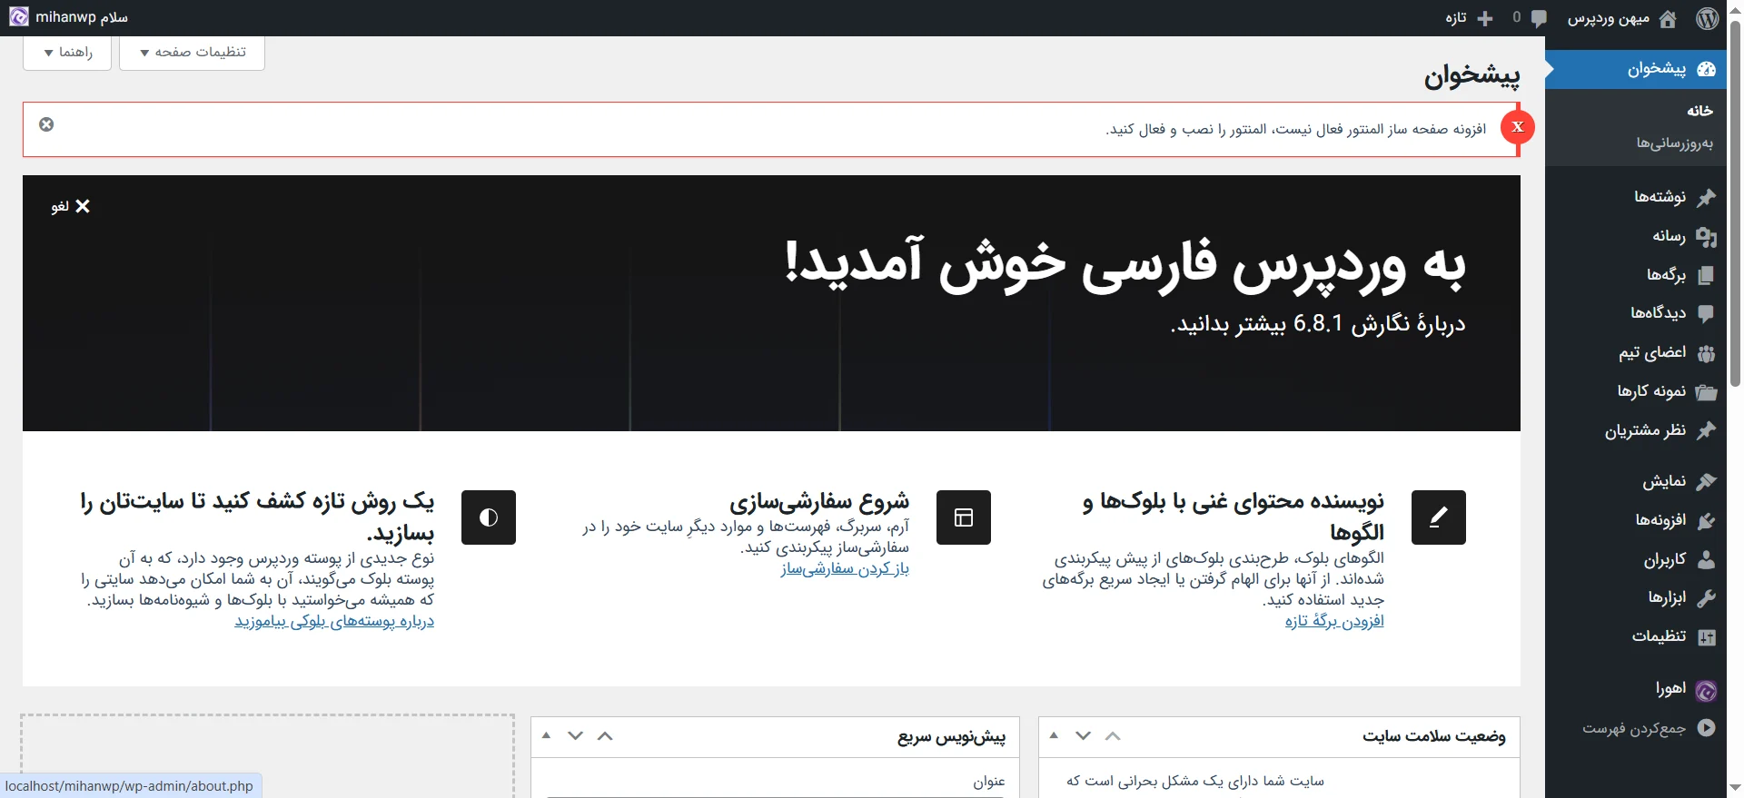Click the افزونه‌ها plugin icon

1707,520
